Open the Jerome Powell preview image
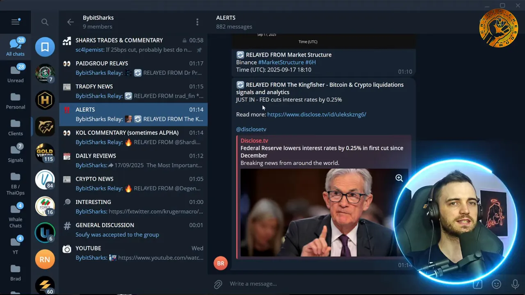The height and width of the screenshot is (295, 525). tap(324, 213)
